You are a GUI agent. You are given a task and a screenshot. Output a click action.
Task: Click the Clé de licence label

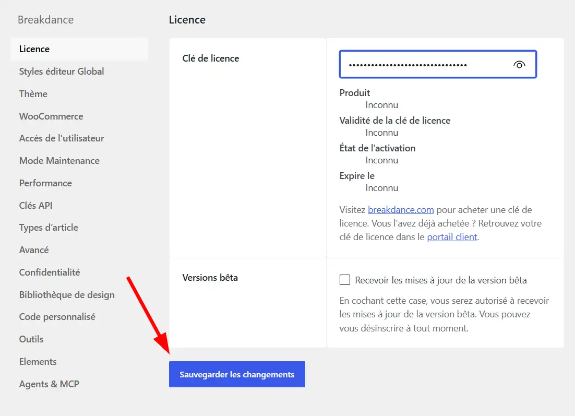pyautogui.click(x=211, y=58)
